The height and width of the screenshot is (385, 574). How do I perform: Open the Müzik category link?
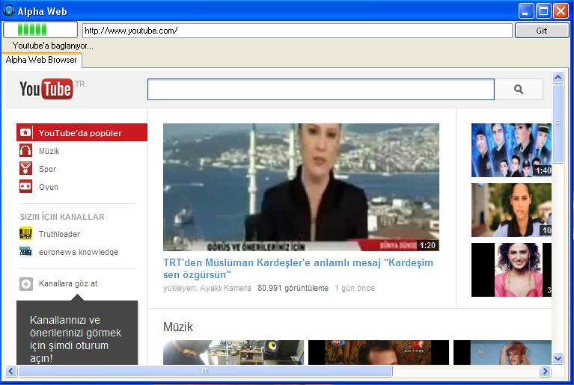49,151
